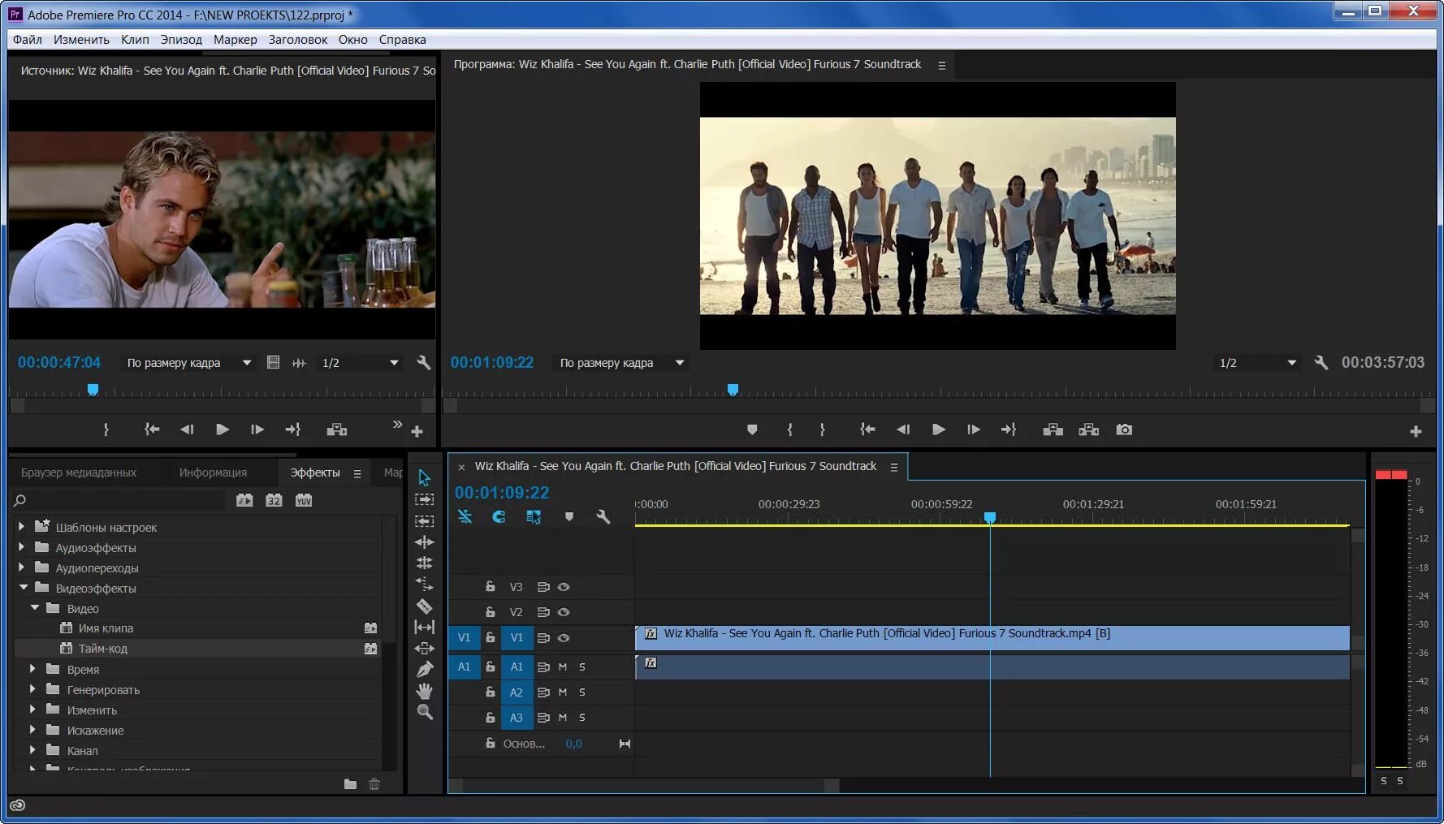
Task: Select the Selection arrow tool
Action: (x=424, y=477)
